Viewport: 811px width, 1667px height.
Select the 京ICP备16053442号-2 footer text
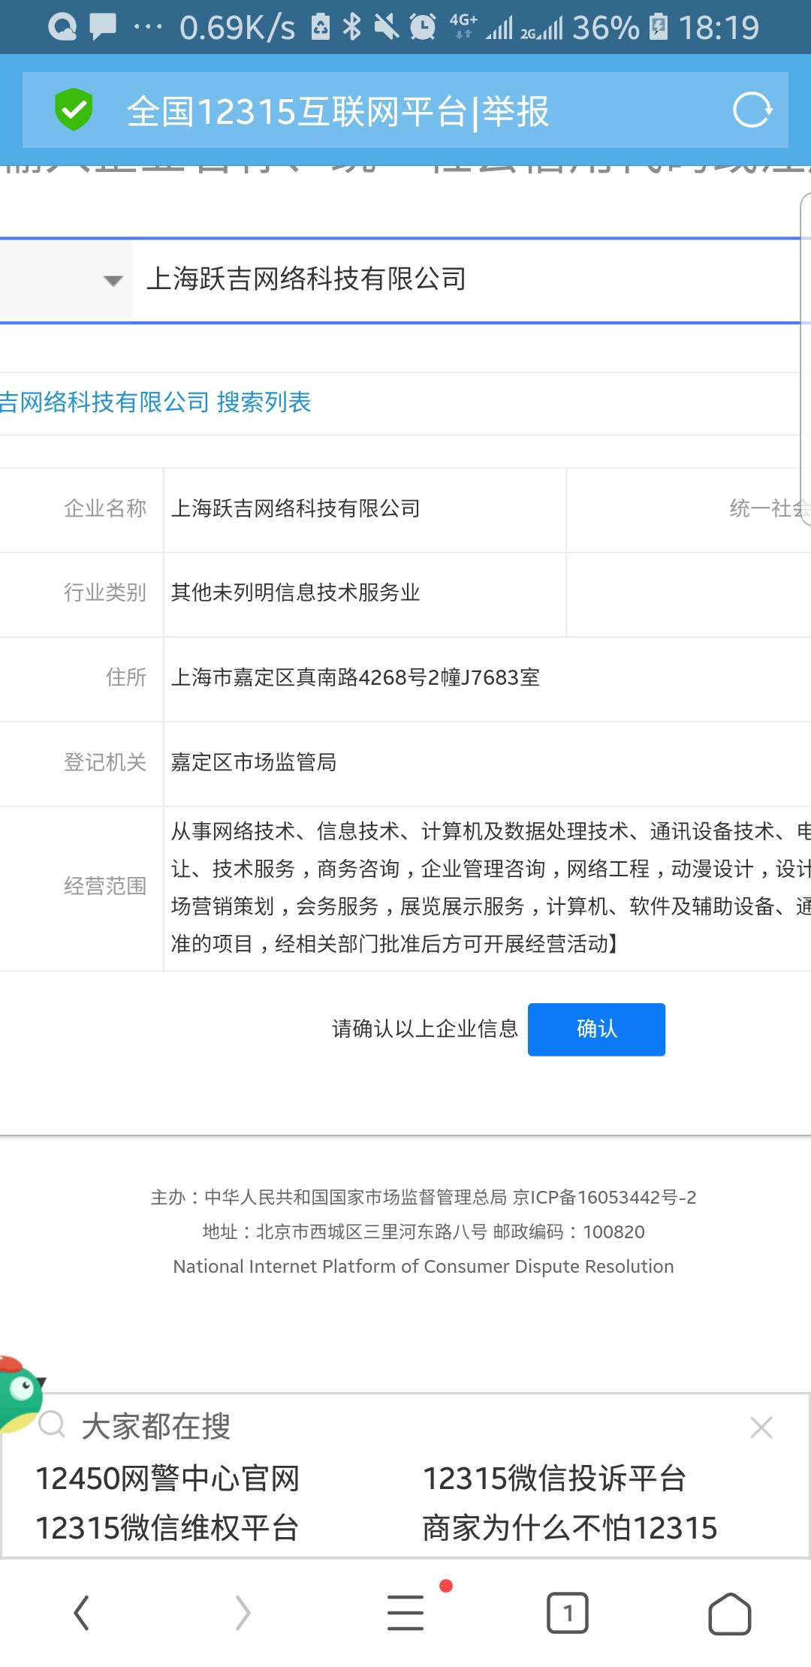[604, 1197]
